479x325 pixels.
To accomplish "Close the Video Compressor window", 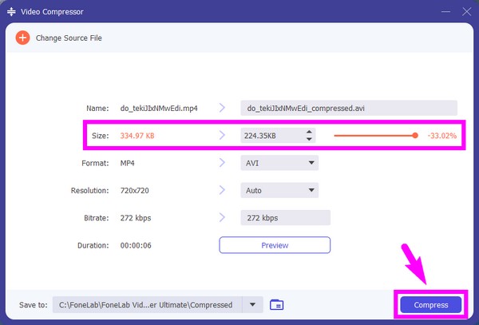I will (x=466, y=12).
